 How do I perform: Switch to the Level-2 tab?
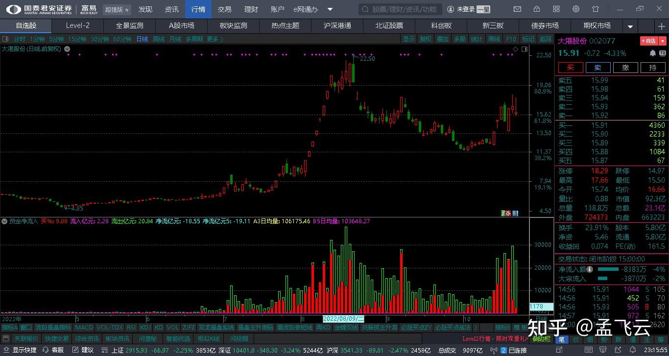point(78,26)
